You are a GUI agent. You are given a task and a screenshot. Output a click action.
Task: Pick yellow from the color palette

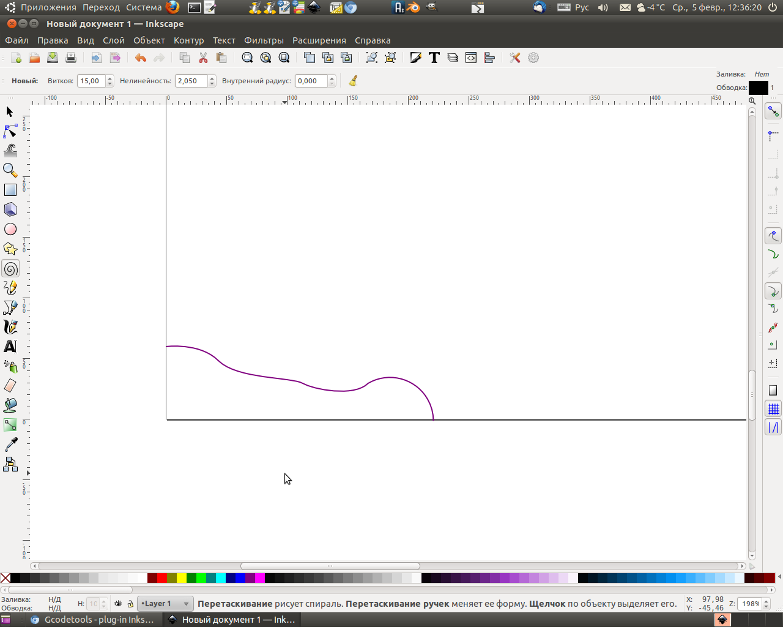pos(182,578)
